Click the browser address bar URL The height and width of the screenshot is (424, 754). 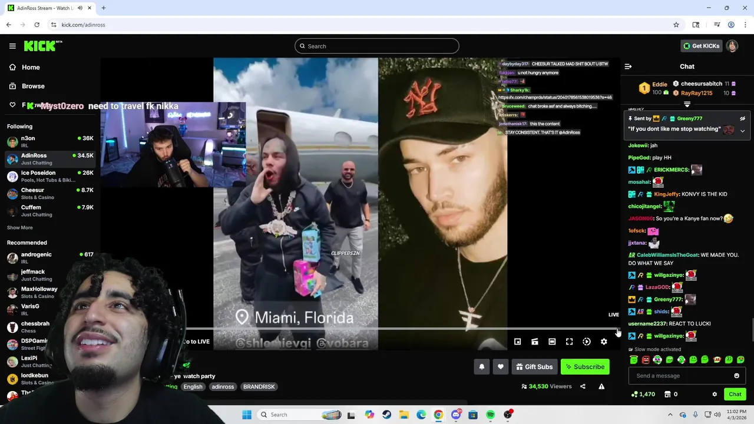[83, 25]
